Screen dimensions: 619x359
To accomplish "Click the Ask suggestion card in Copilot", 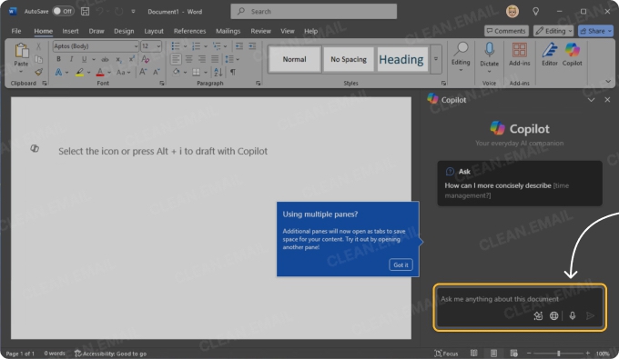I will tap(520, 184).
